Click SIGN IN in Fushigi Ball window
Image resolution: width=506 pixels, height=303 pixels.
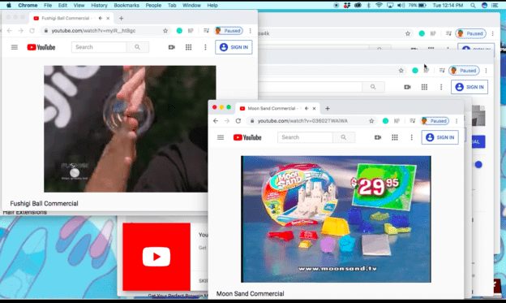[234, 47]
